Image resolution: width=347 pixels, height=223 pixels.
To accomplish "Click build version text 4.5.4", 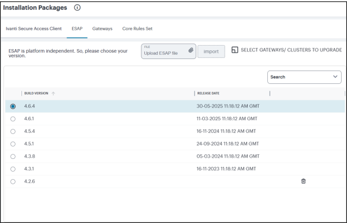I will [29, 131].
